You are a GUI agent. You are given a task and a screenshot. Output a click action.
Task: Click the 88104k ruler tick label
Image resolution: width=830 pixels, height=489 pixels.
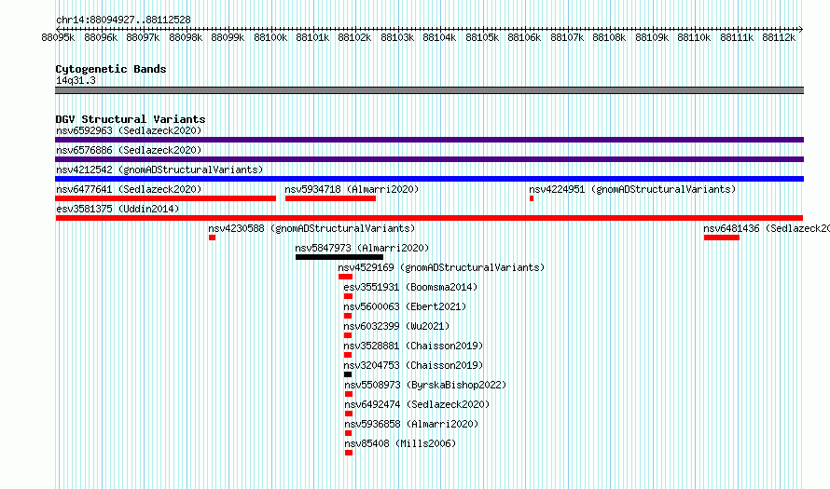pos(439,37)
